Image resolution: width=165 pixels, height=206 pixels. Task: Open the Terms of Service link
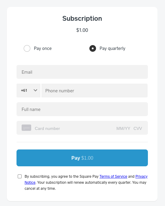[113, 177]
